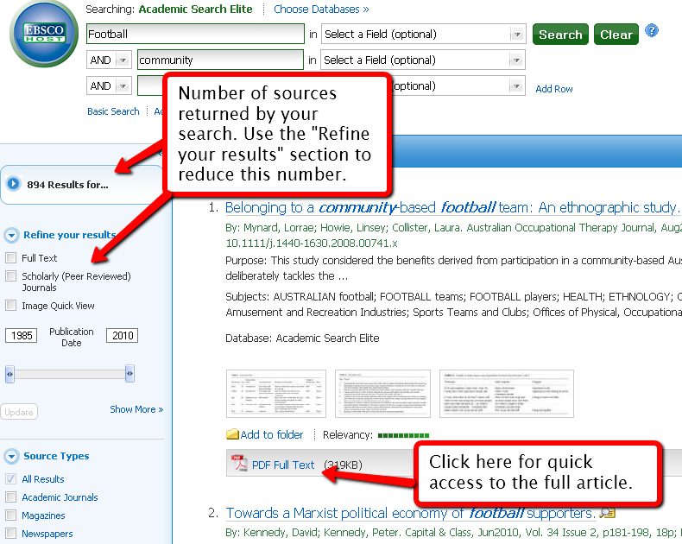Open the AND operator dropdown in third row
Screen dimensions: 682x544
(123, 85)
